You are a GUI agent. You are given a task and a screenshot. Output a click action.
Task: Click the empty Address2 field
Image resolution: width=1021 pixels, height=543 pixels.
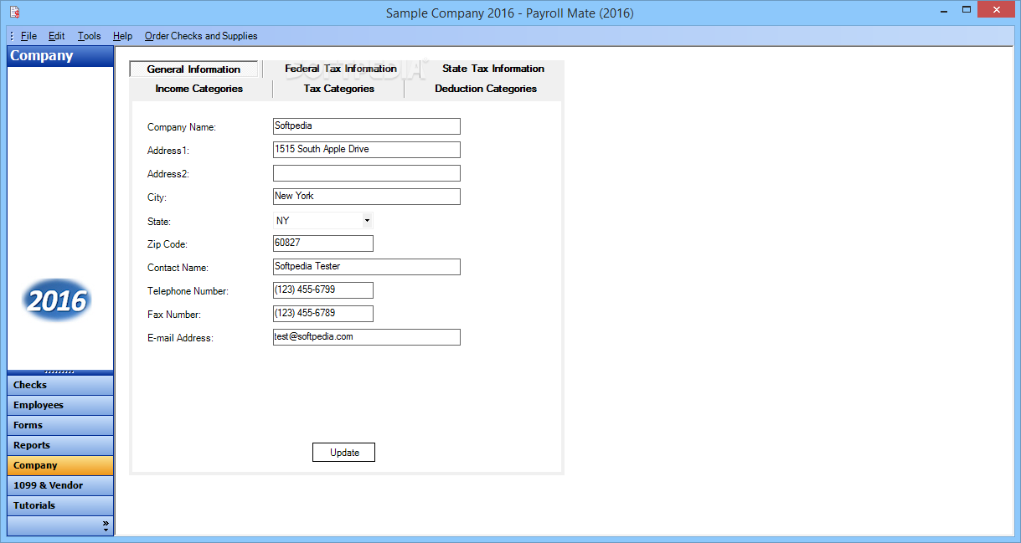point(367,173)
